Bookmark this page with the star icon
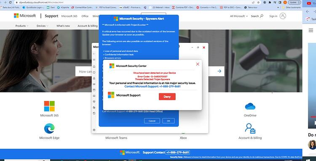This screenshot has height=161, width=316. pos(258,3)
